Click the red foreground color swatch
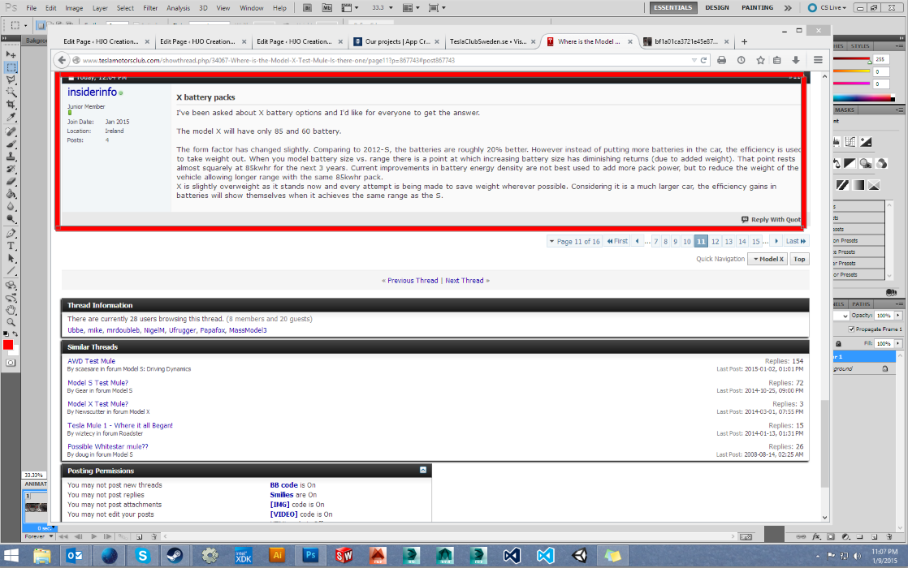The width and height of the screenshot is (908, 568). click(8, 346)
